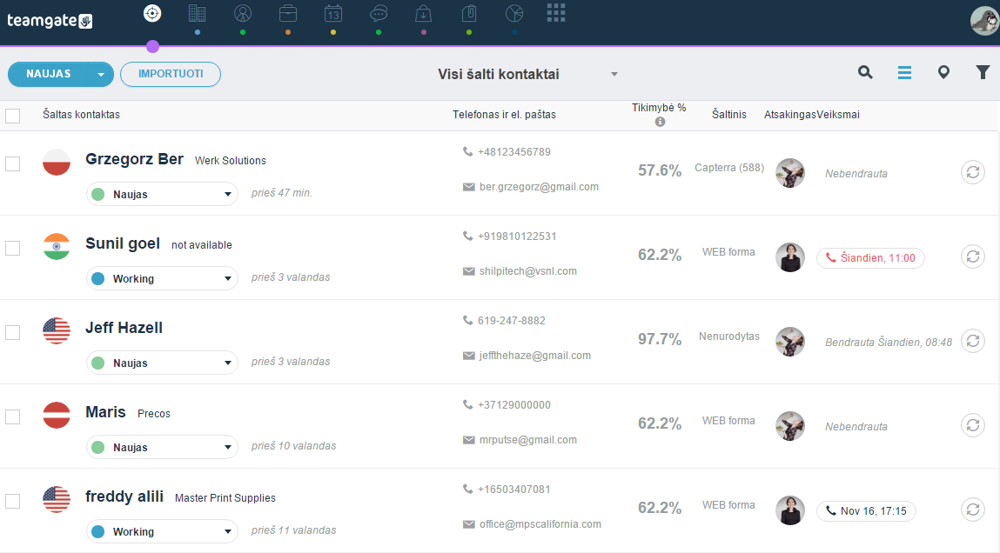Open the Jeff Hazell contact link
Screen dimensions: 1000x553
[x=124, y=328]
